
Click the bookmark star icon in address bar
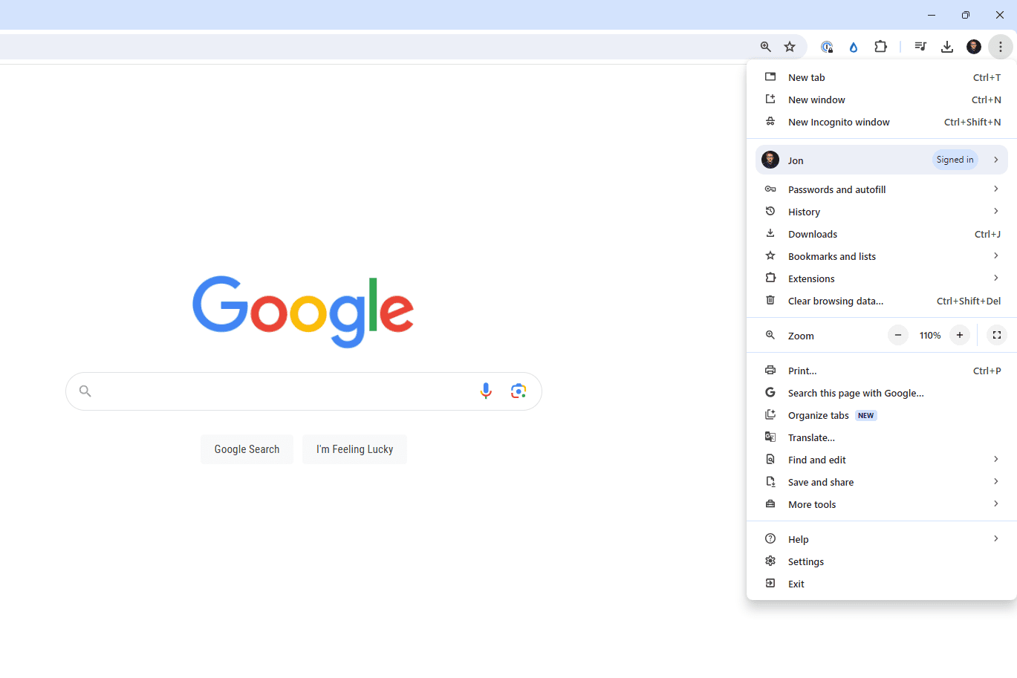point(790,47)
